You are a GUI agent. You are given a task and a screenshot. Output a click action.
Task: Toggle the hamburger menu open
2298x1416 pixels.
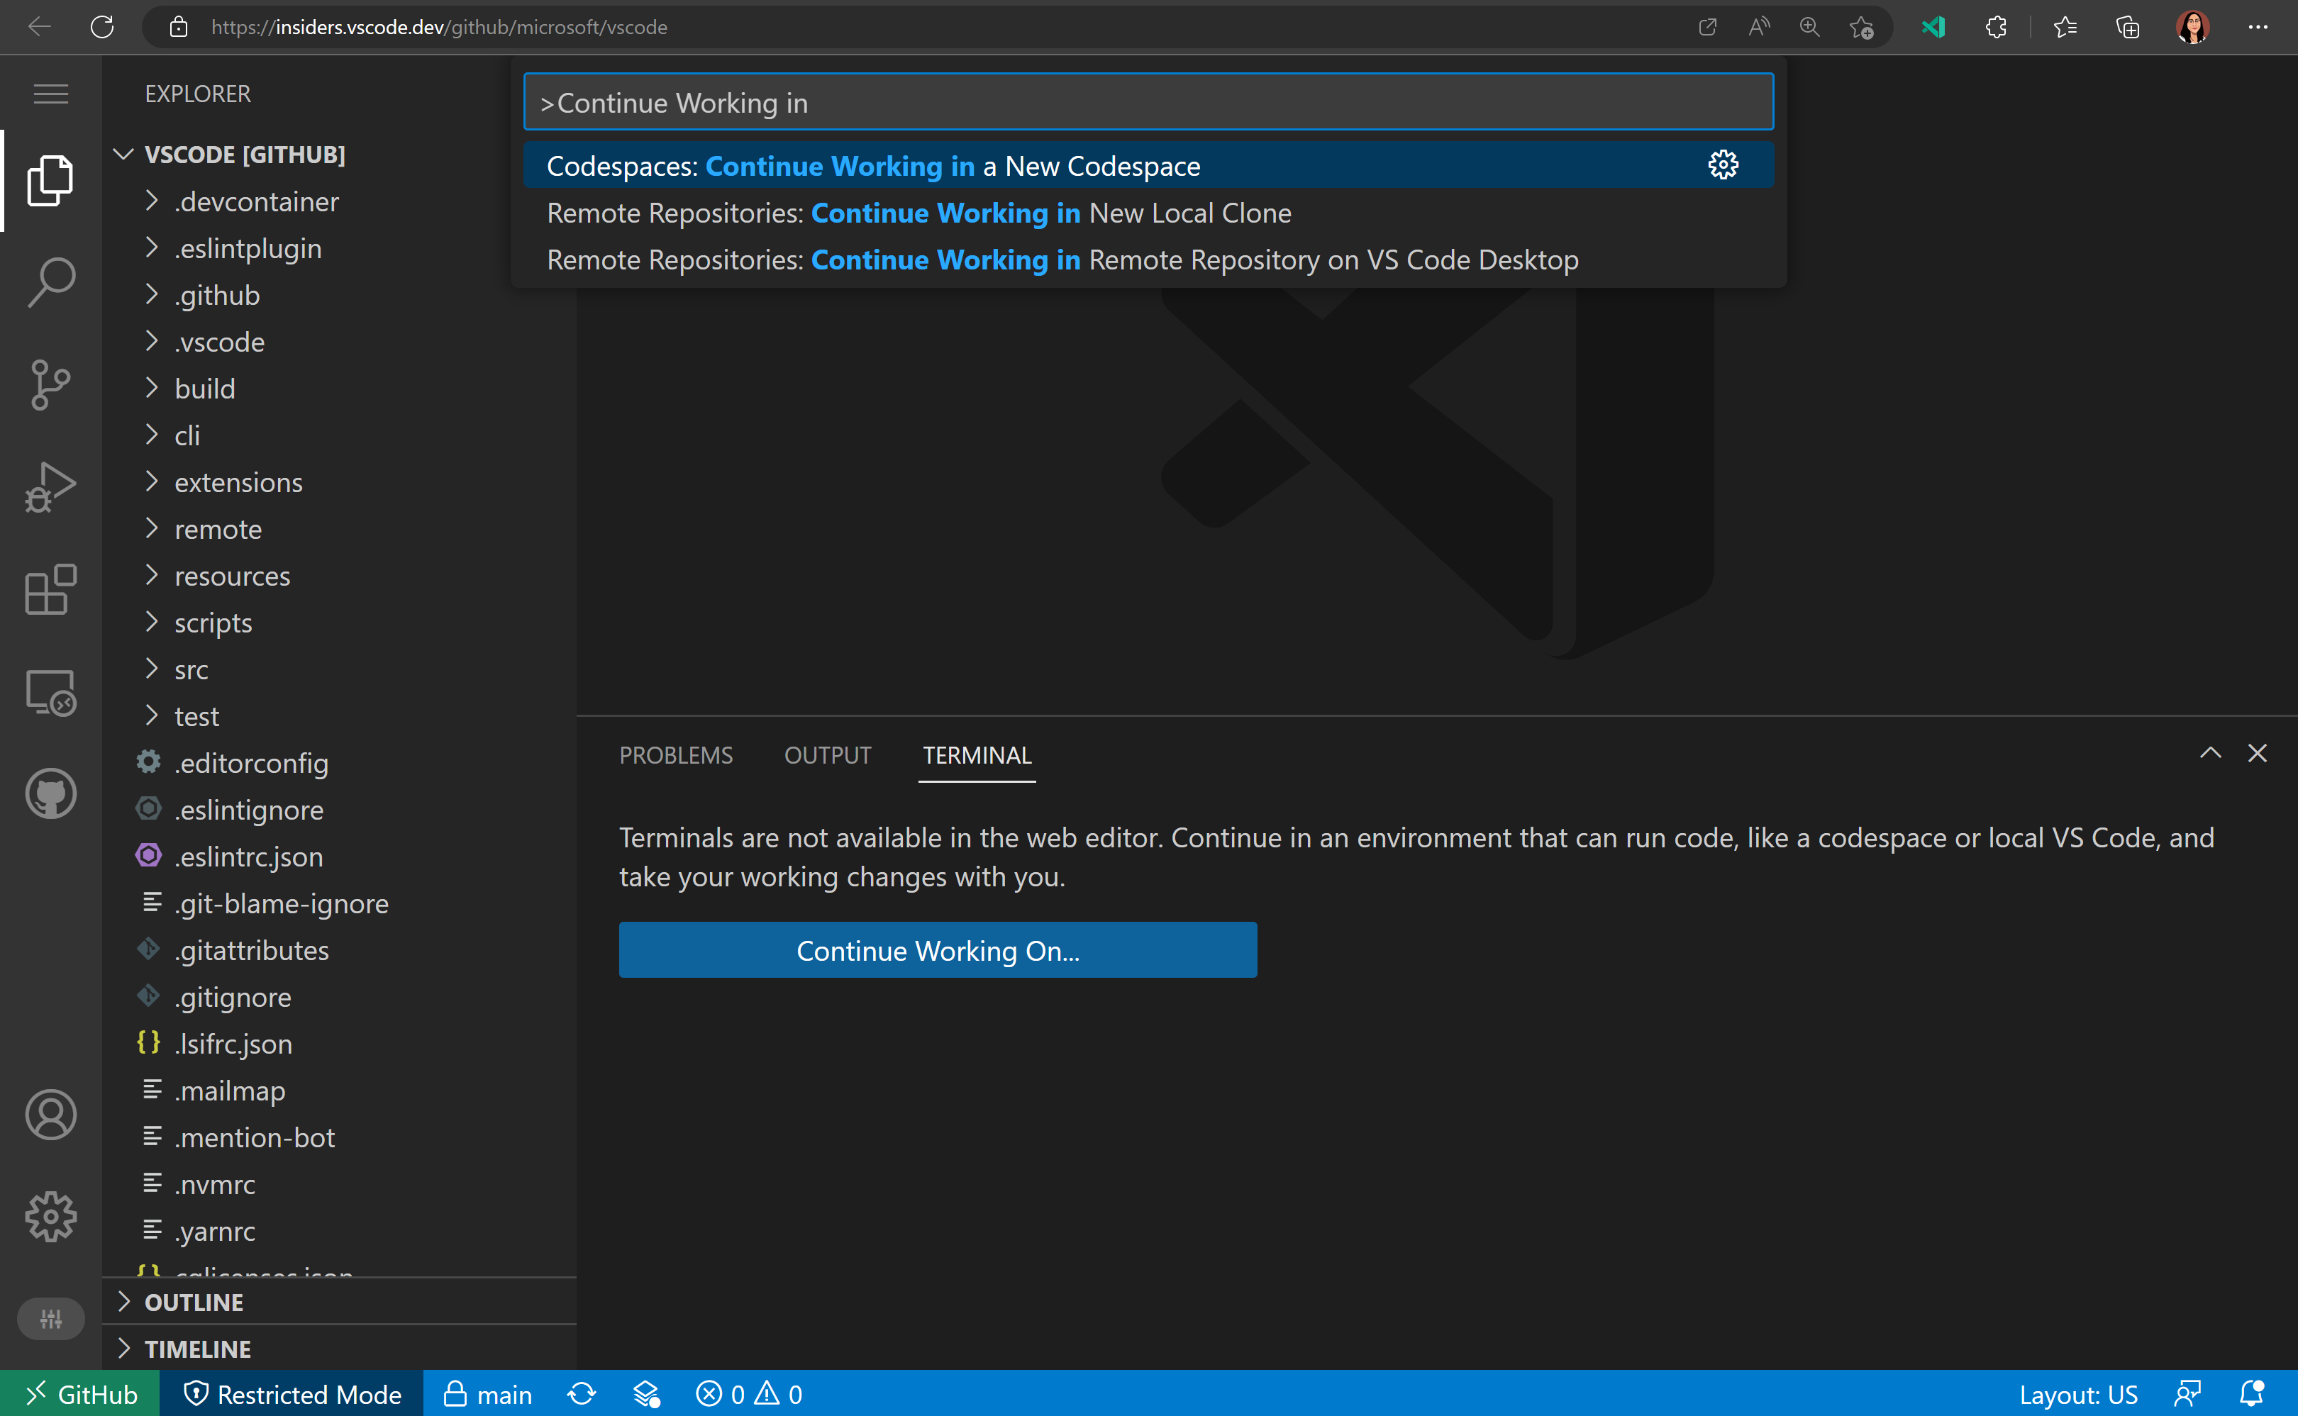50,94
